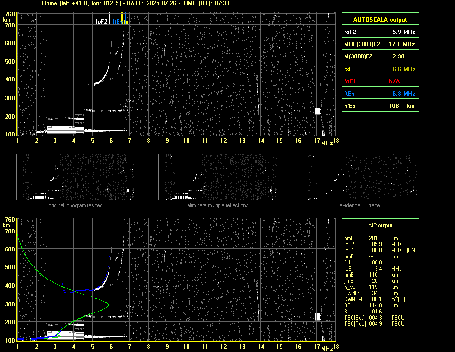Click the yellow fxI marker label on the upper ionogram
This screenshot has height=352, width=455.
coord(126,22)
